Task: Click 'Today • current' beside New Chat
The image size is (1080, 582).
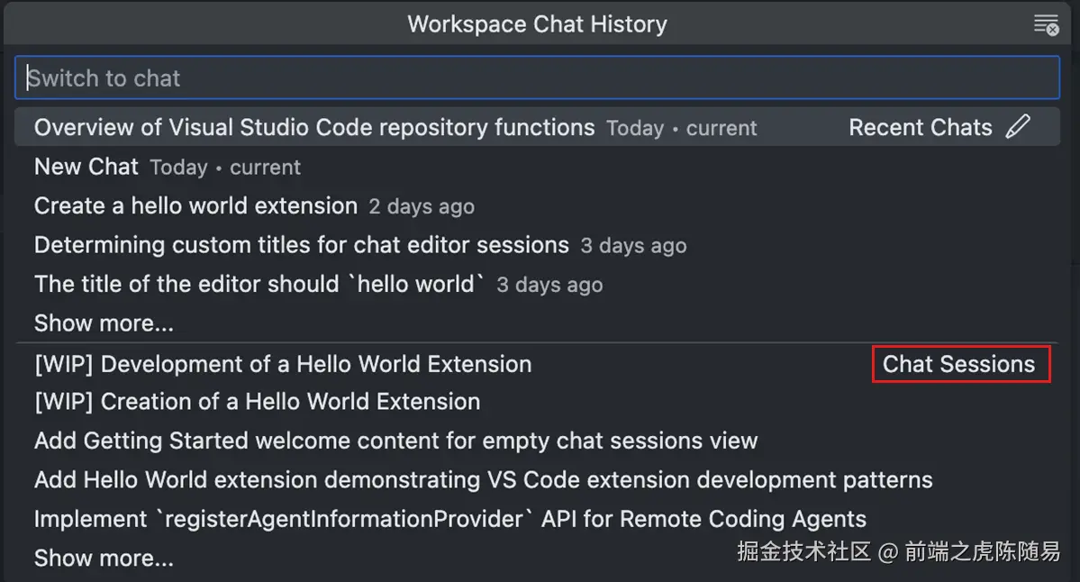Action: (225, 168)
